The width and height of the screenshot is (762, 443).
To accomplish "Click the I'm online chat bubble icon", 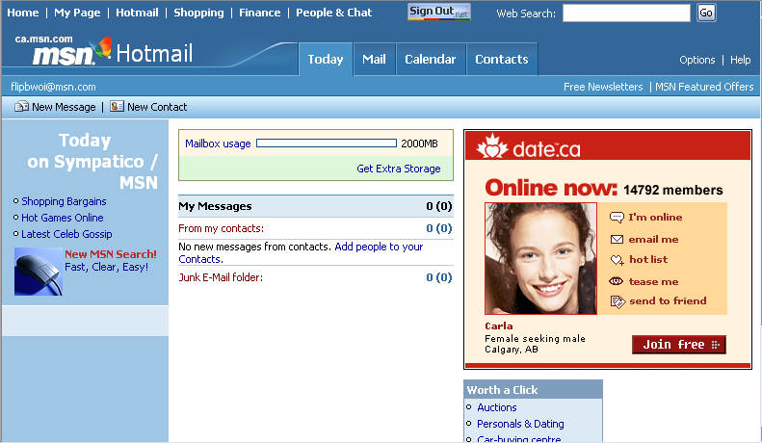I will 617,217.
